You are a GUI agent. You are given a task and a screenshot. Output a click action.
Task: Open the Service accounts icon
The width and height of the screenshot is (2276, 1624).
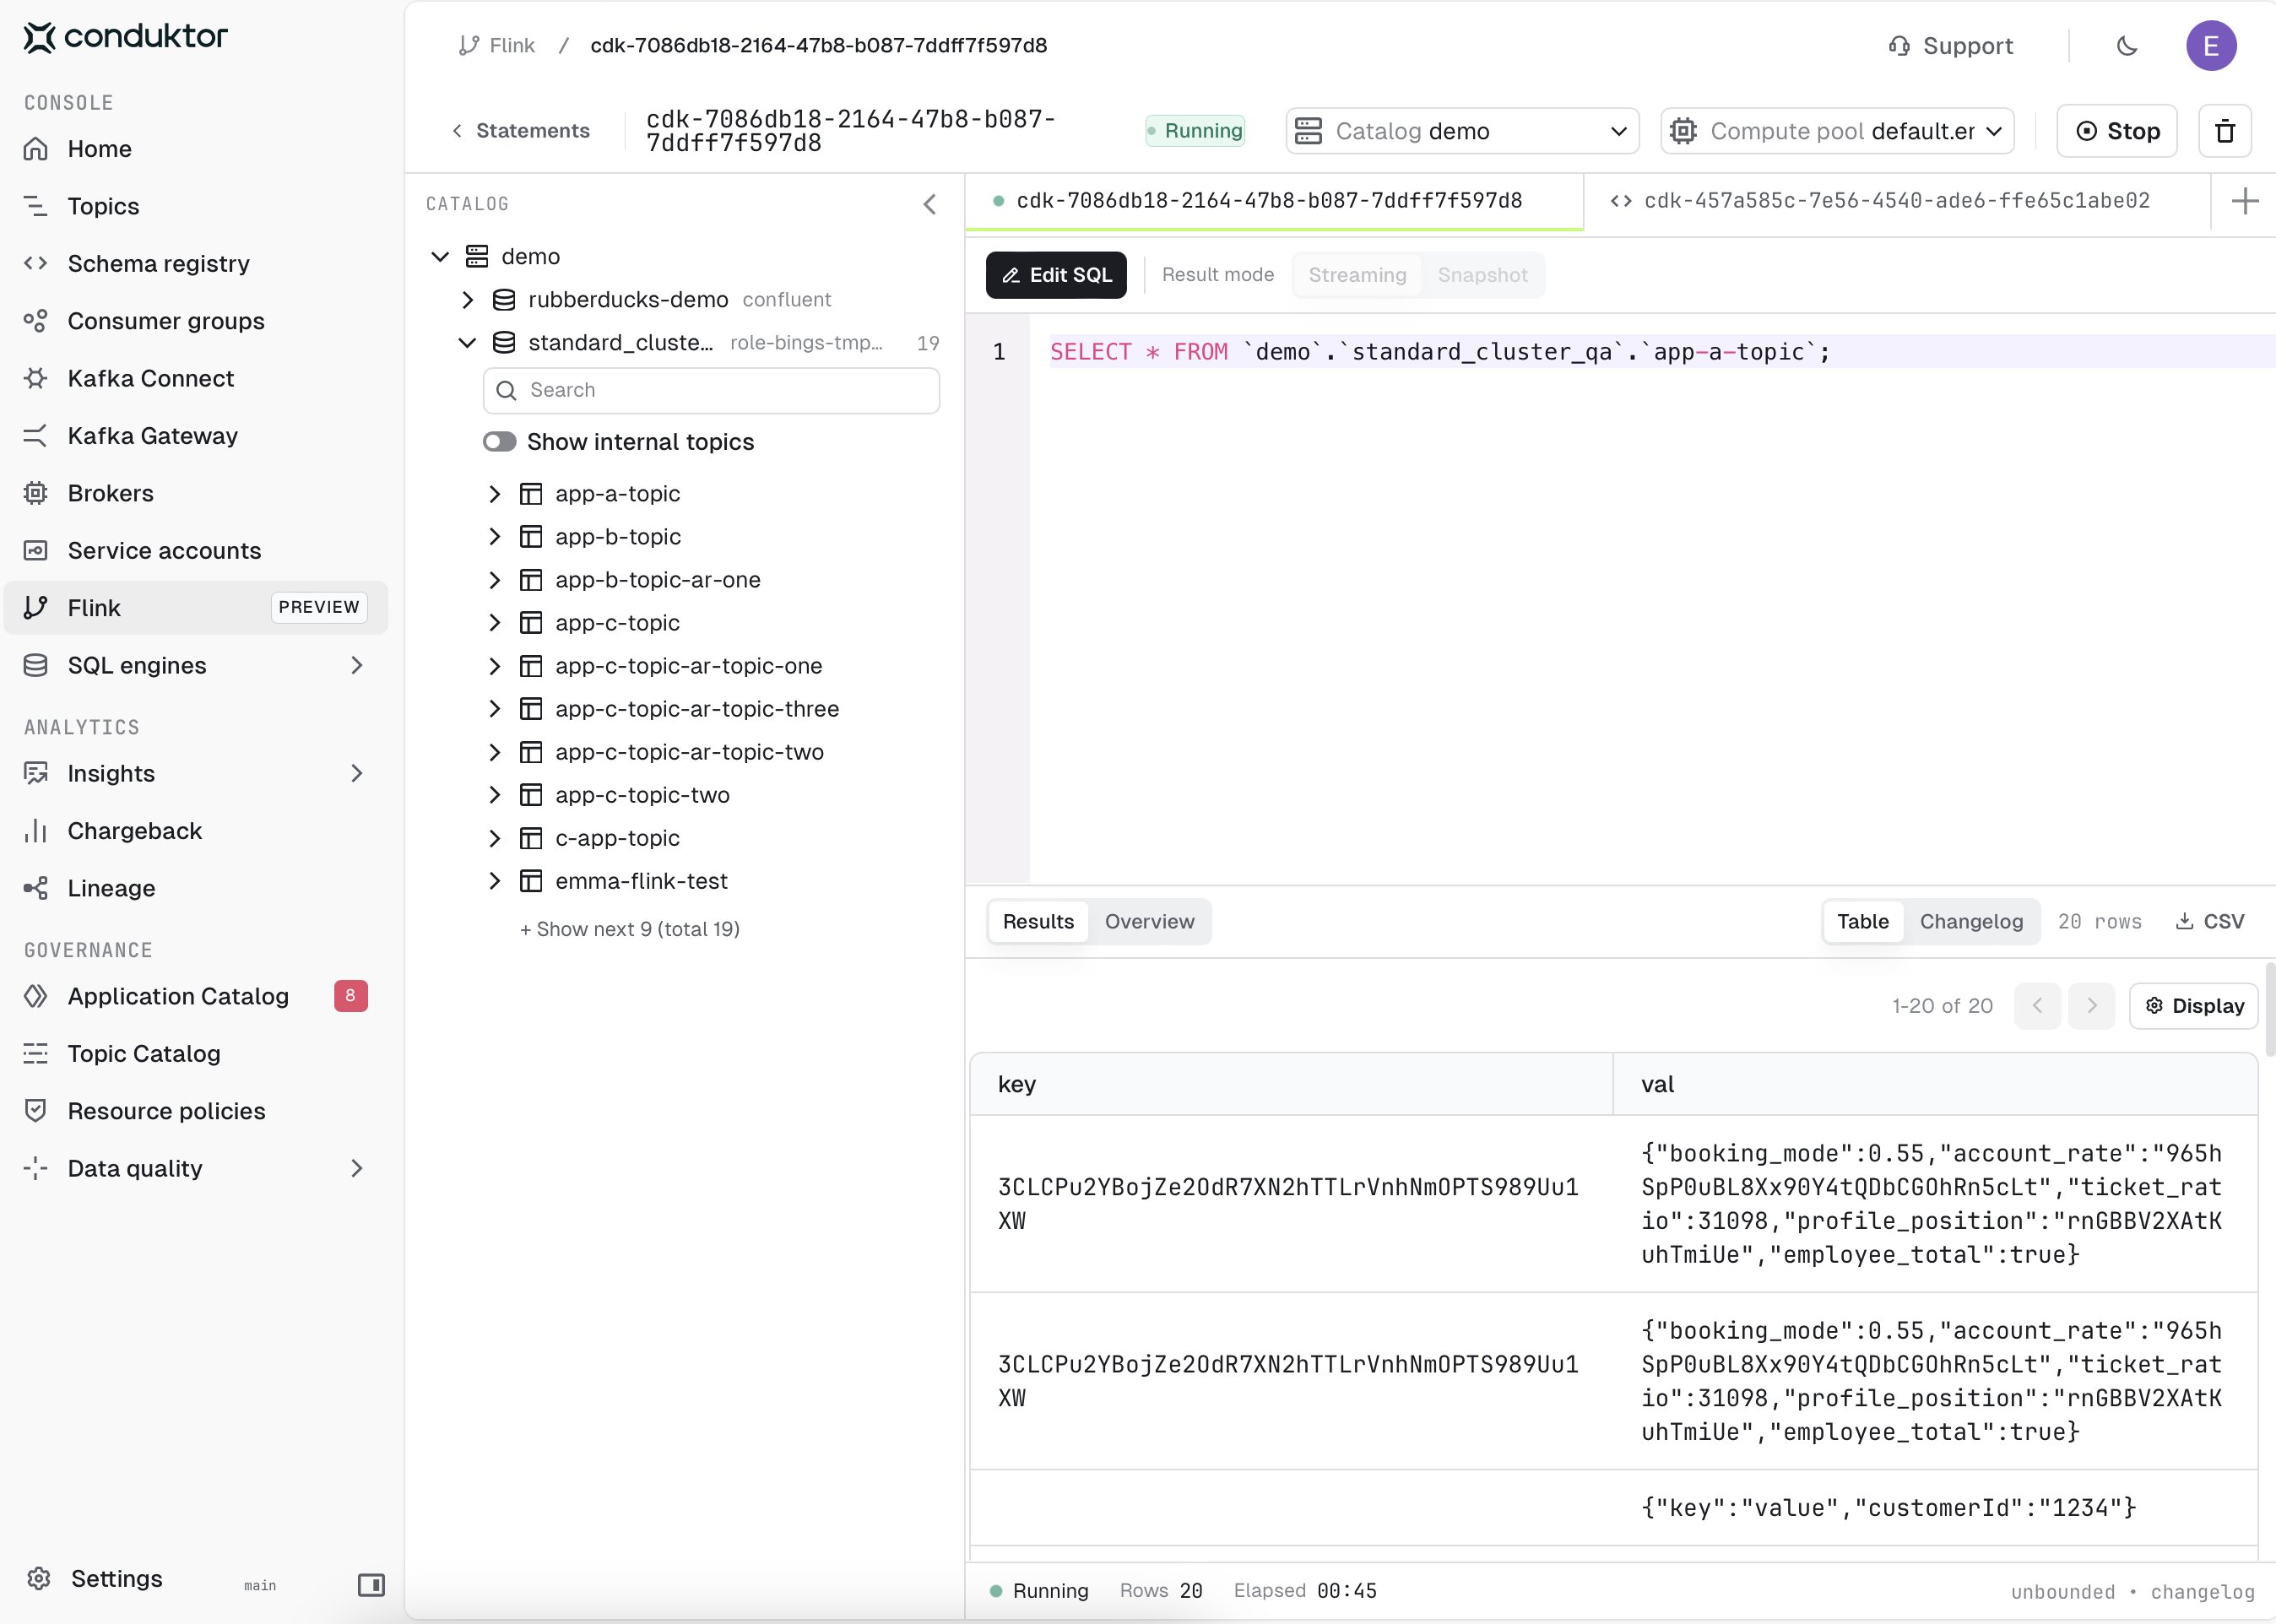pos(36,551)
